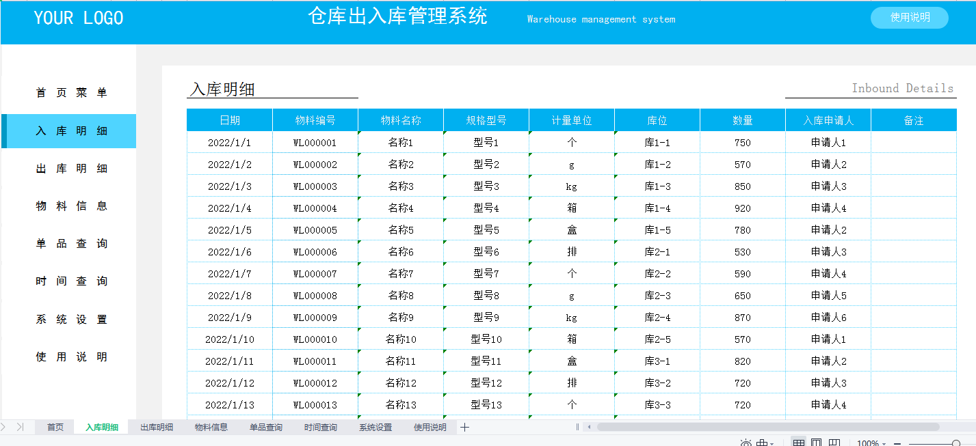Select the cell WL000009
The image size is (976, 446).
coord(315,318)
